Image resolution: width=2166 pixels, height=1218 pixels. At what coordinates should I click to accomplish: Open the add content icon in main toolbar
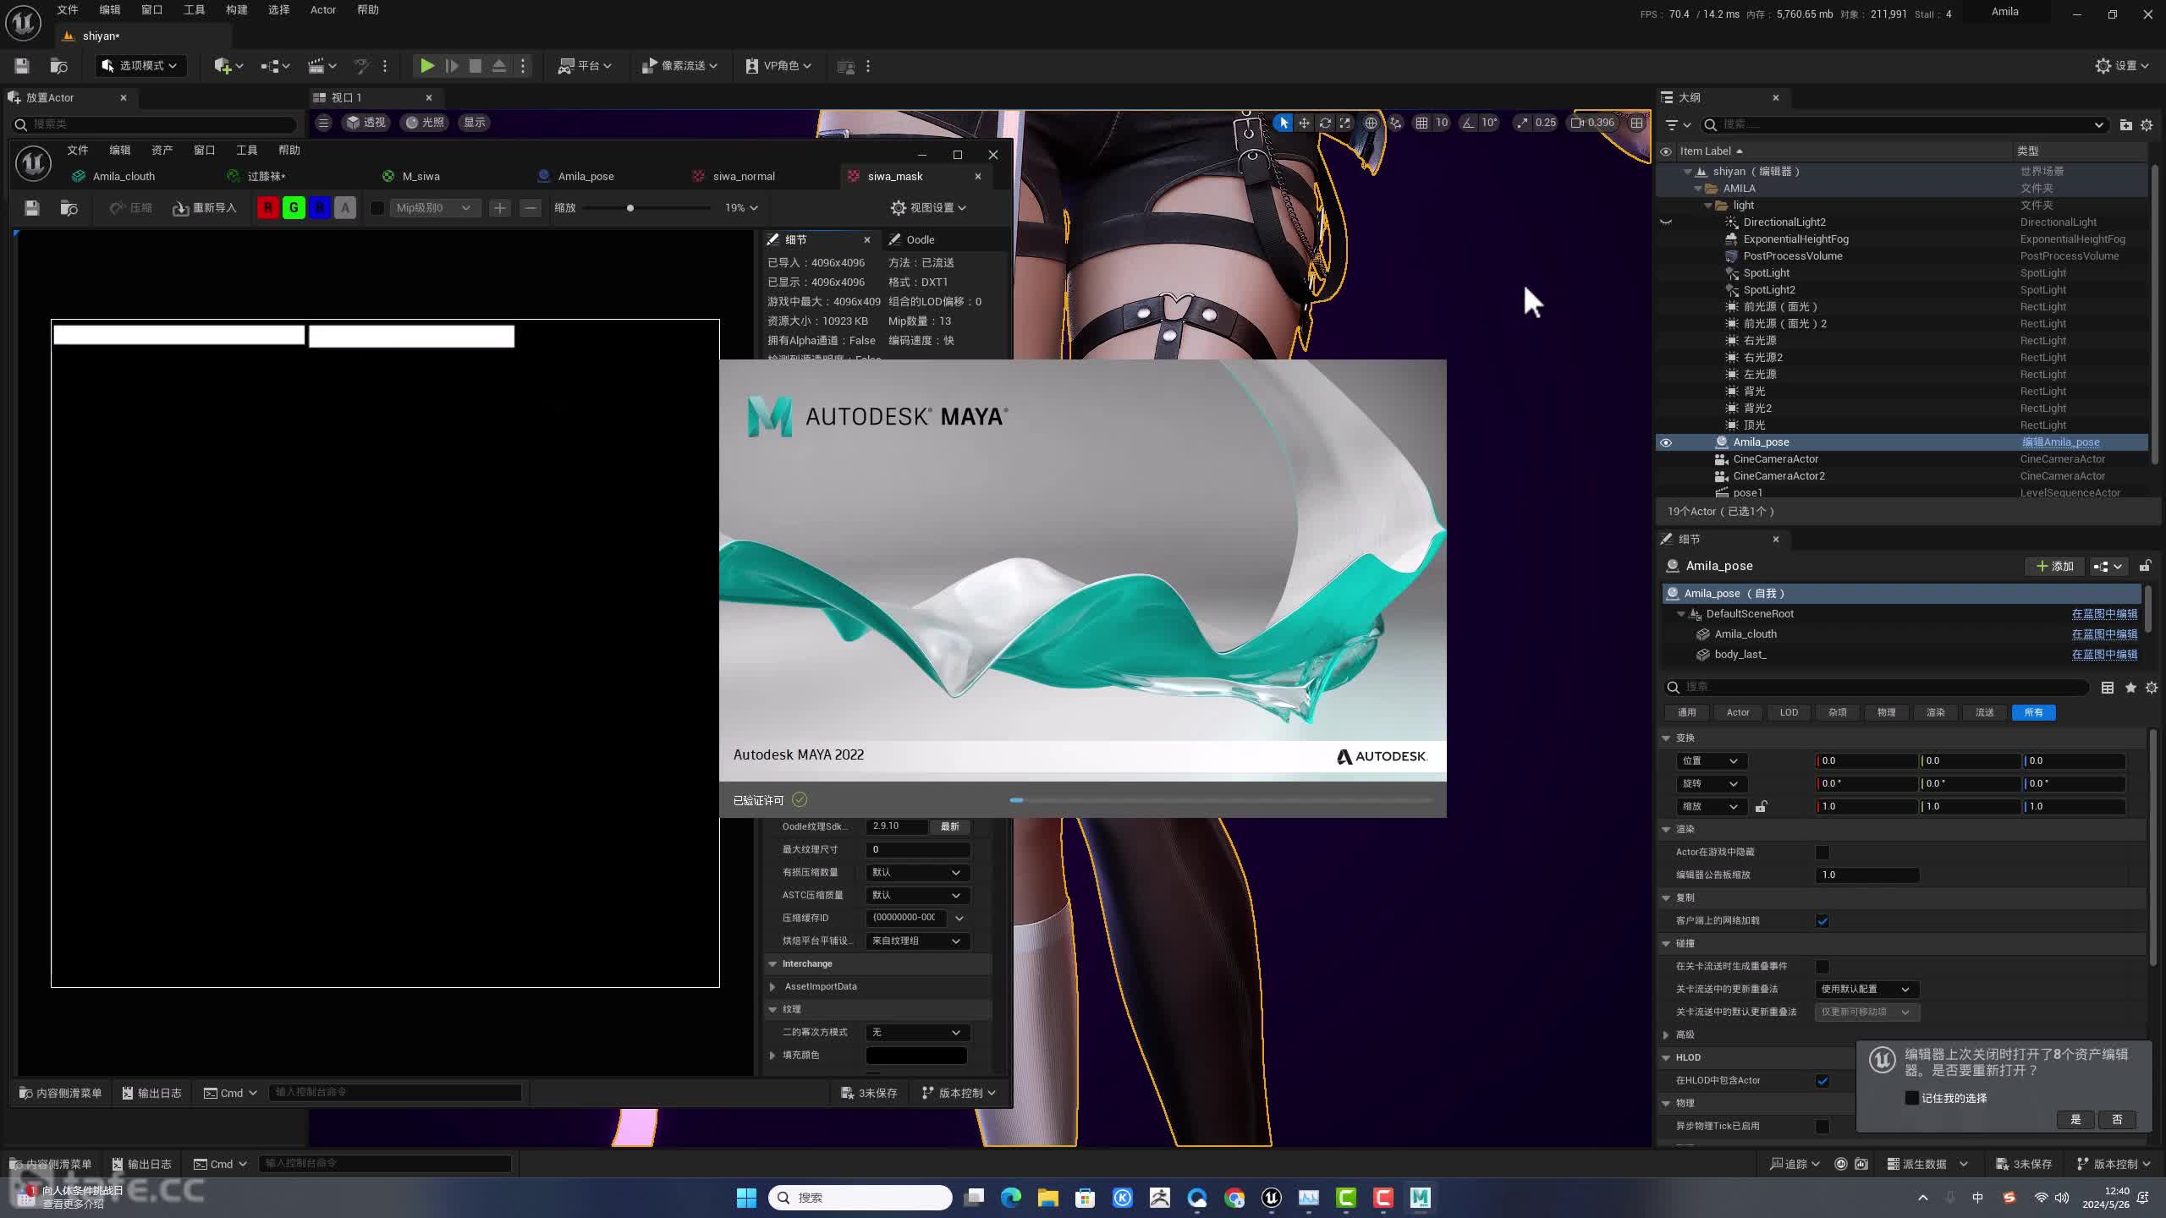pos(228,66)
